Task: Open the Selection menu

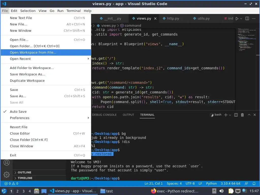Action: click(28, 11)
